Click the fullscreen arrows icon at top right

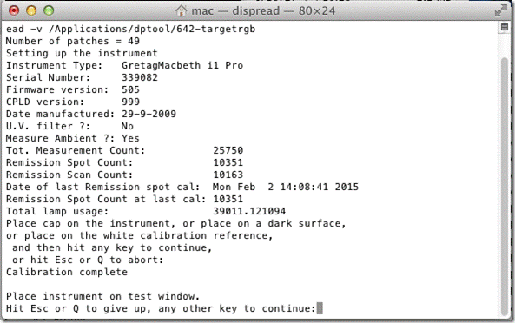[501, 10]
